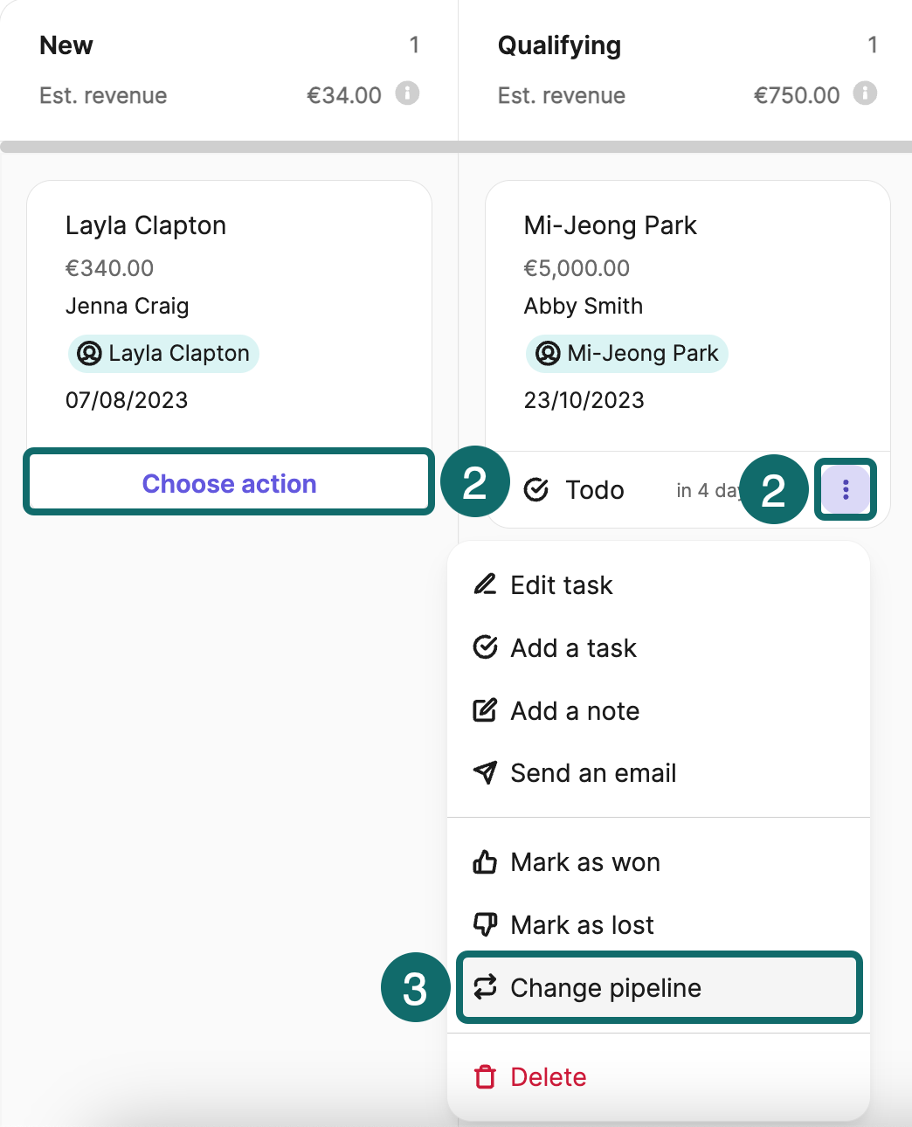Image resolution: width=912 pixels, height=1127 pixels.
Task: Click the Qualifying column heading
Action: 559,45
